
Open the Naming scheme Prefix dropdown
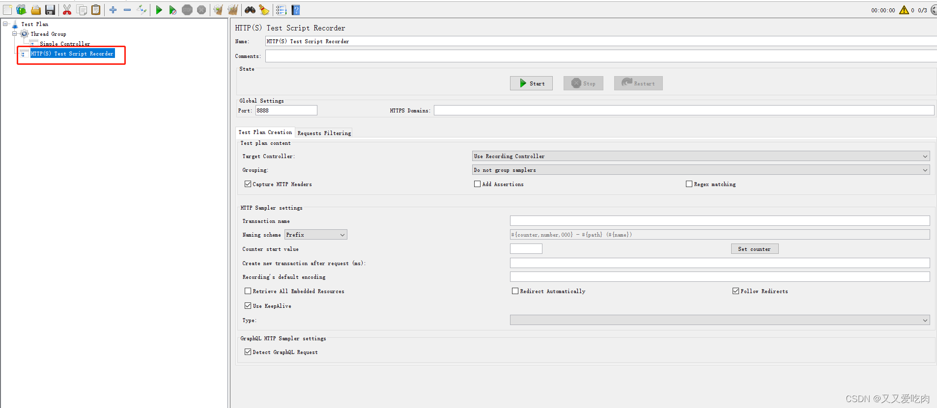[315, 235]
